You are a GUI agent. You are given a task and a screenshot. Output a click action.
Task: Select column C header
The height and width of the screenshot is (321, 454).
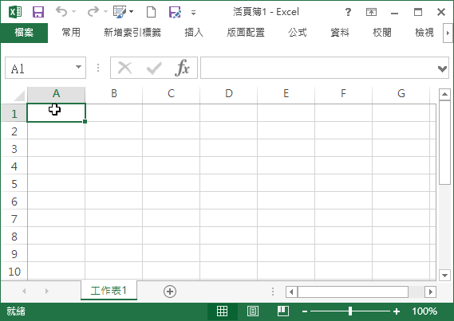pyautogui.click(x=171, y=94)
